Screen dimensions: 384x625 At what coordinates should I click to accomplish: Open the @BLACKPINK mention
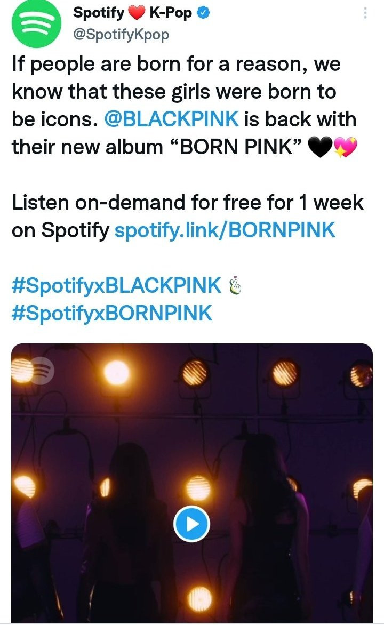point(171,119)
